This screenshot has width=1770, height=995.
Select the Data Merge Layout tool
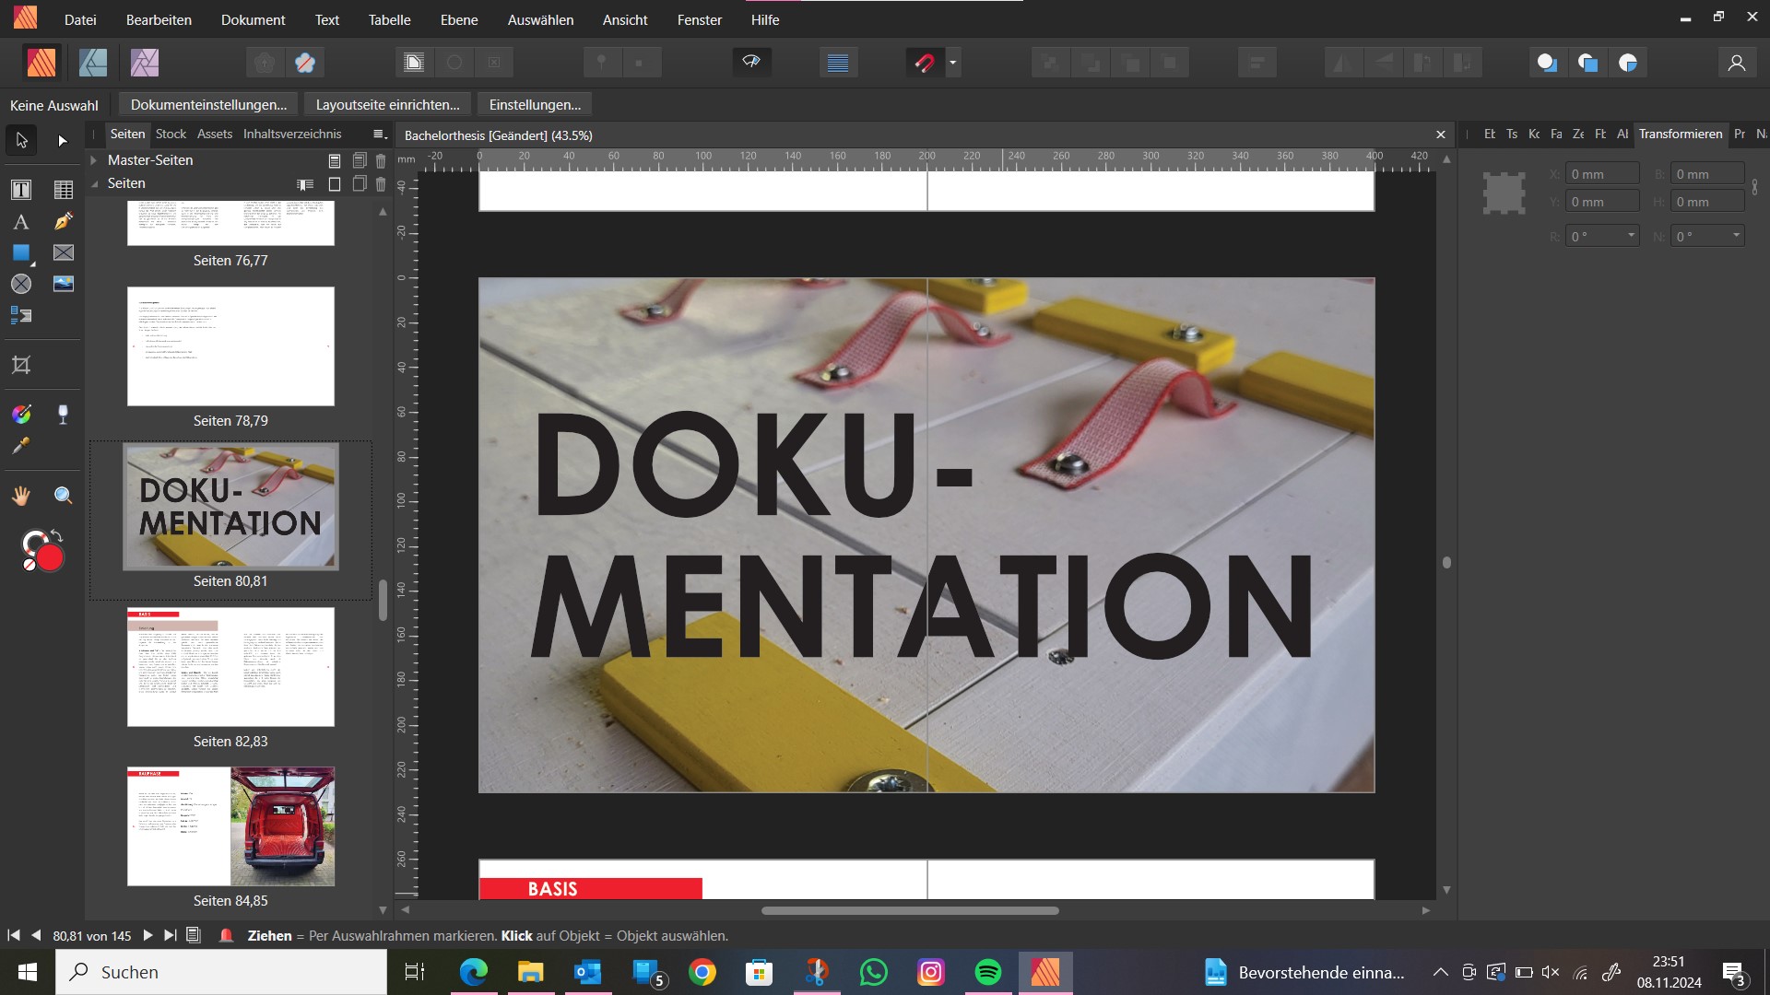click(21, 315)
